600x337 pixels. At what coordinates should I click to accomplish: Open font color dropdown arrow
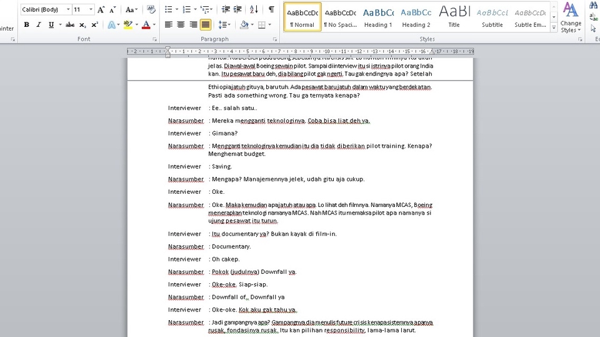tap(154, 25)
